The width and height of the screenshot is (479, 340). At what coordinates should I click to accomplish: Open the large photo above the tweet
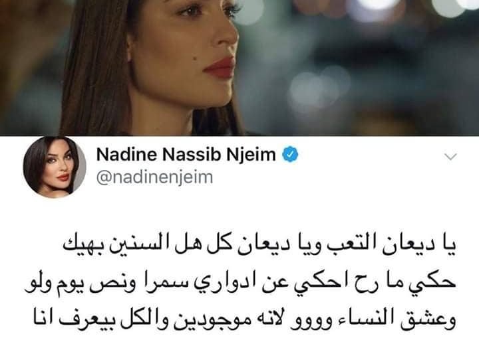coord(239,68)
